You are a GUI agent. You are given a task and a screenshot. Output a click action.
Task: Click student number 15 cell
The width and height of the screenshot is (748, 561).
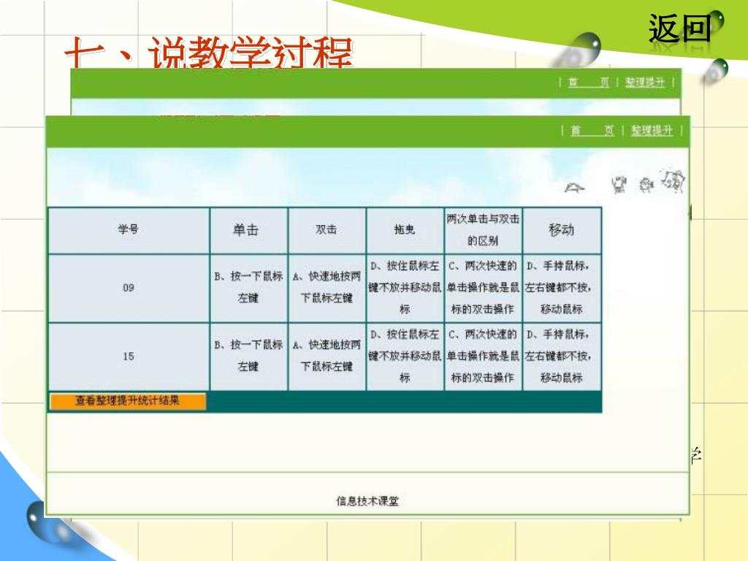[x=129, y=356]
